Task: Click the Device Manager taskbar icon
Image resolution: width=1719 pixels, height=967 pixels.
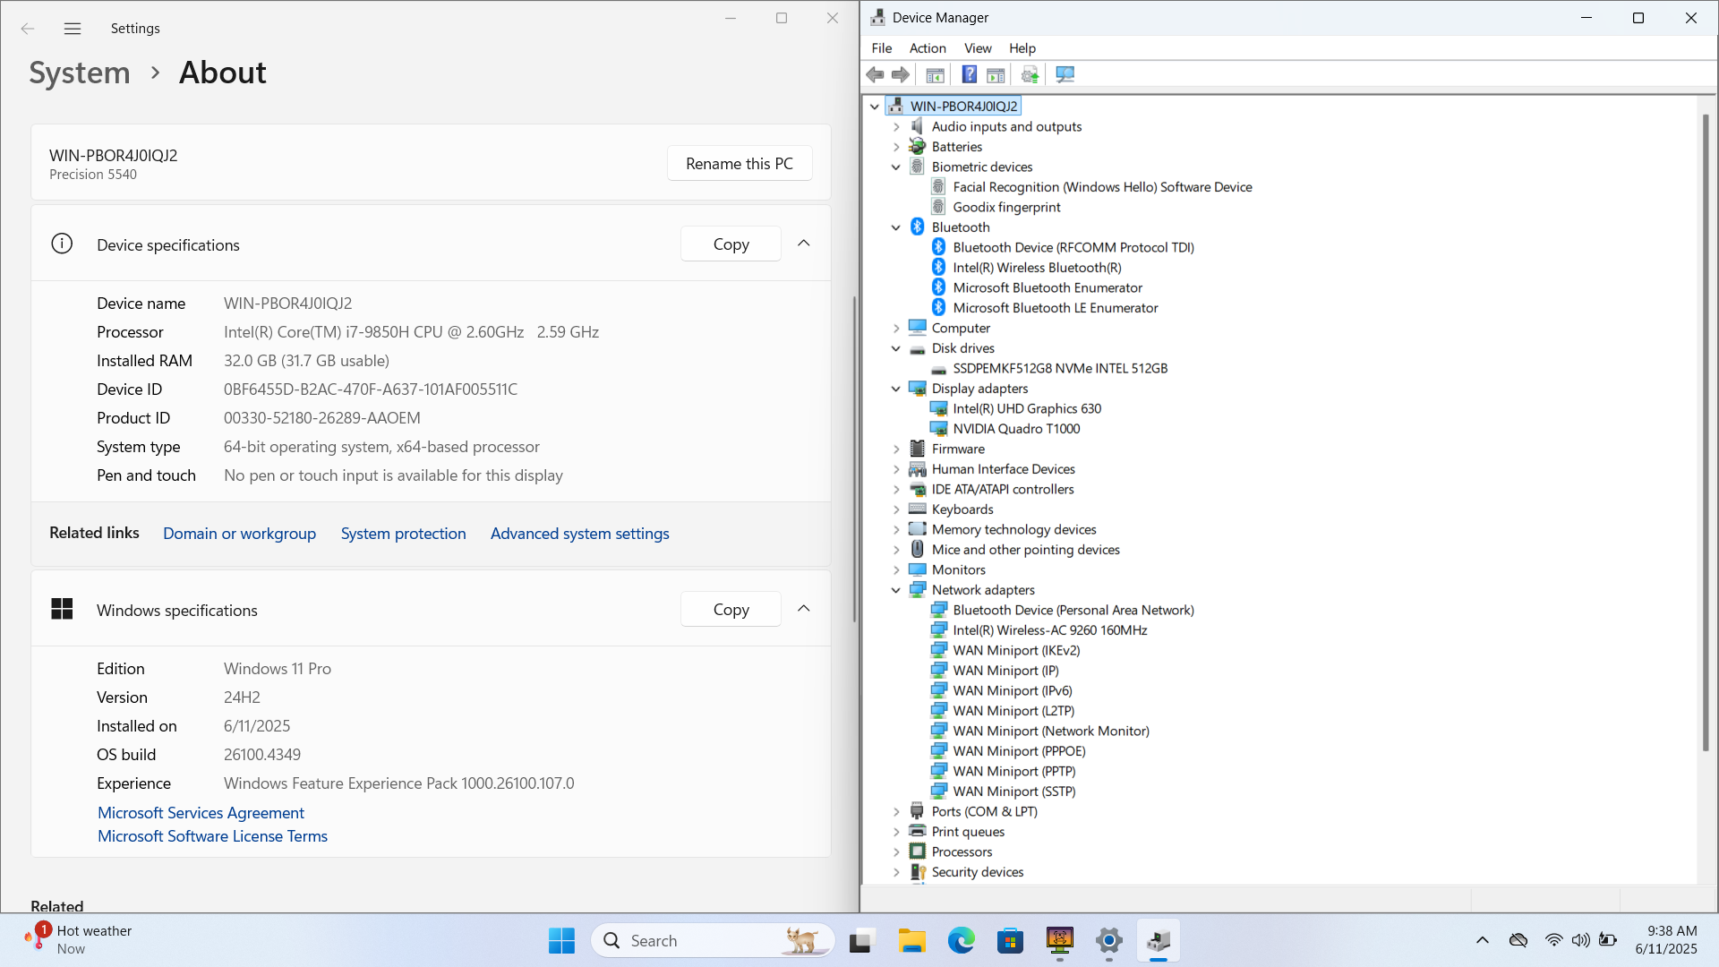Action: (1158, 941)
